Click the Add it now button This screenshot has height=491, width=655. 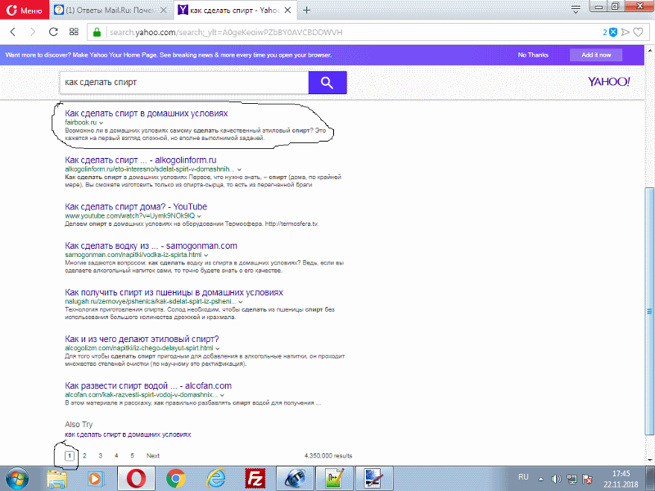pyautogui.click(x=596, y=55)
